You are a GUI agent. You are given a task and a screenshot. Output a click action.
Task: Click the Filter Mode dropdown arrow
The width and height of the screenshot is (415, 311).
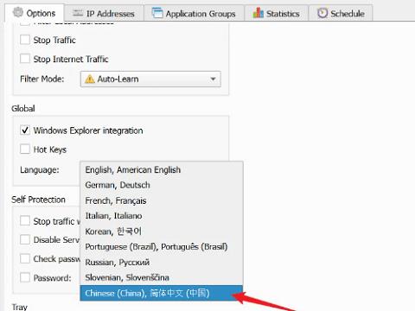click(x=213, y=79)
